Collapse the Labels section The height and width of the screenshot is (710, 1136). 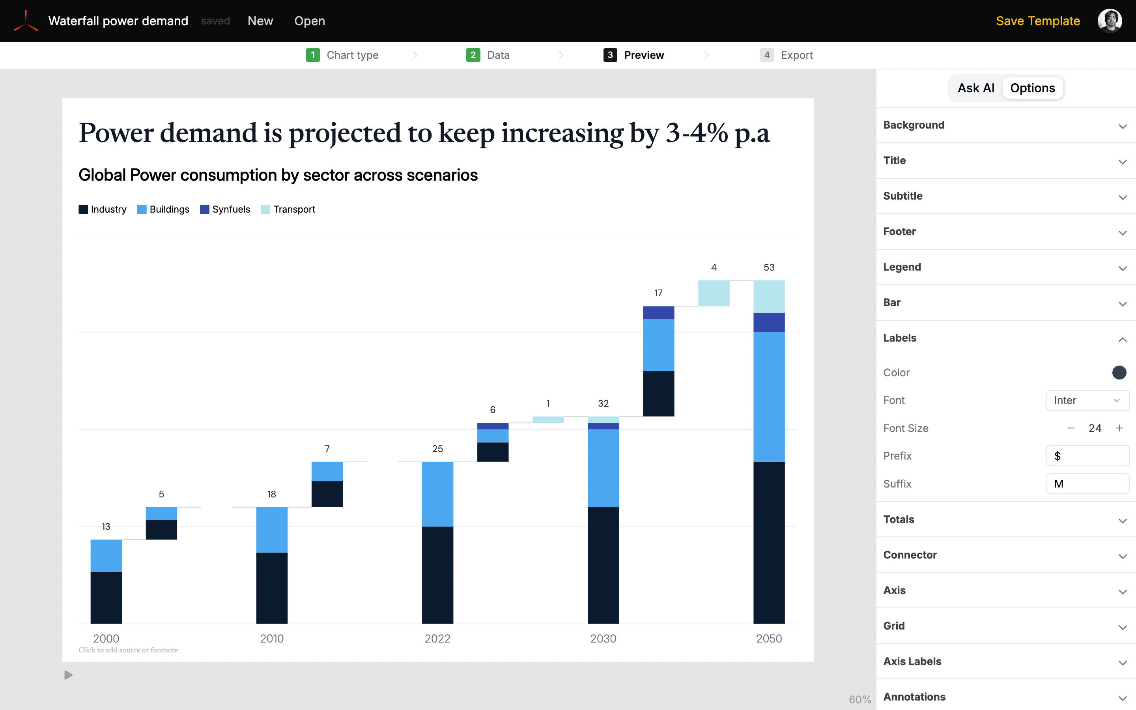[1006, 338]
